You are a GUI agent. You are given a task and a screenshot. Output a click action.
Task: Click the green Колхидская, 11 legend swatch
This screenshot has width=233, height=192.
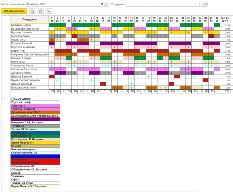point(35,136)
